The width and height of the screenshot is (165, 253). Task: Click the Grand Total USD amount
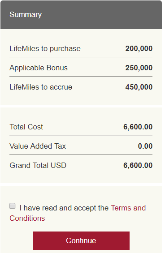click(x=138, y=165)
